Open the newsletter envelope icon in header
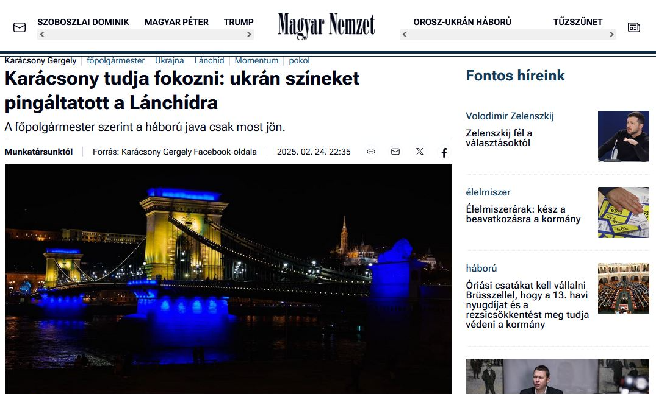Screen dimensions: 656x394 [20, 27]
